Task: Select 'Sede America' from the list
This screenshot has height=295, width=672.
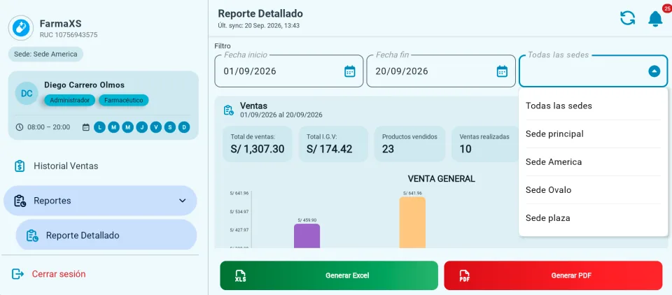Action: click(593, 162)
